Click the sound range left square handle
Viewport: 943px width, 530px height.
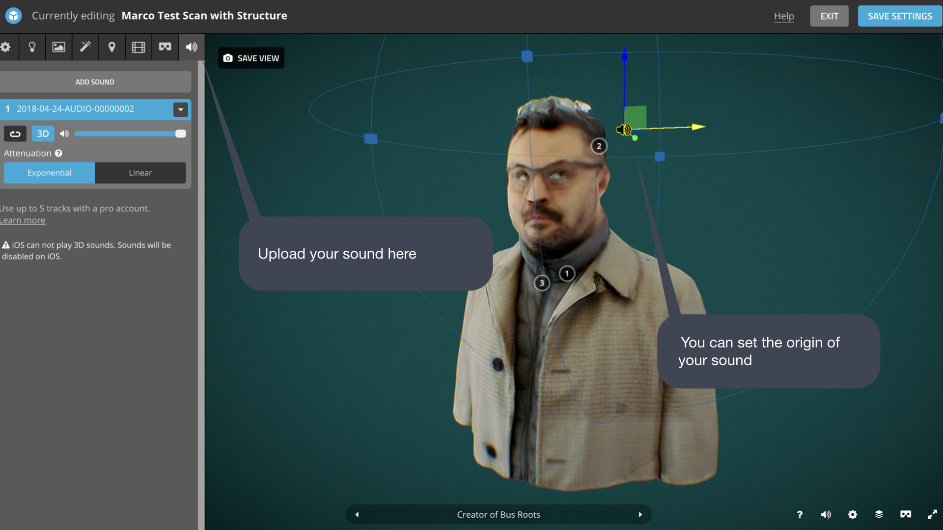tap(371, 139)
